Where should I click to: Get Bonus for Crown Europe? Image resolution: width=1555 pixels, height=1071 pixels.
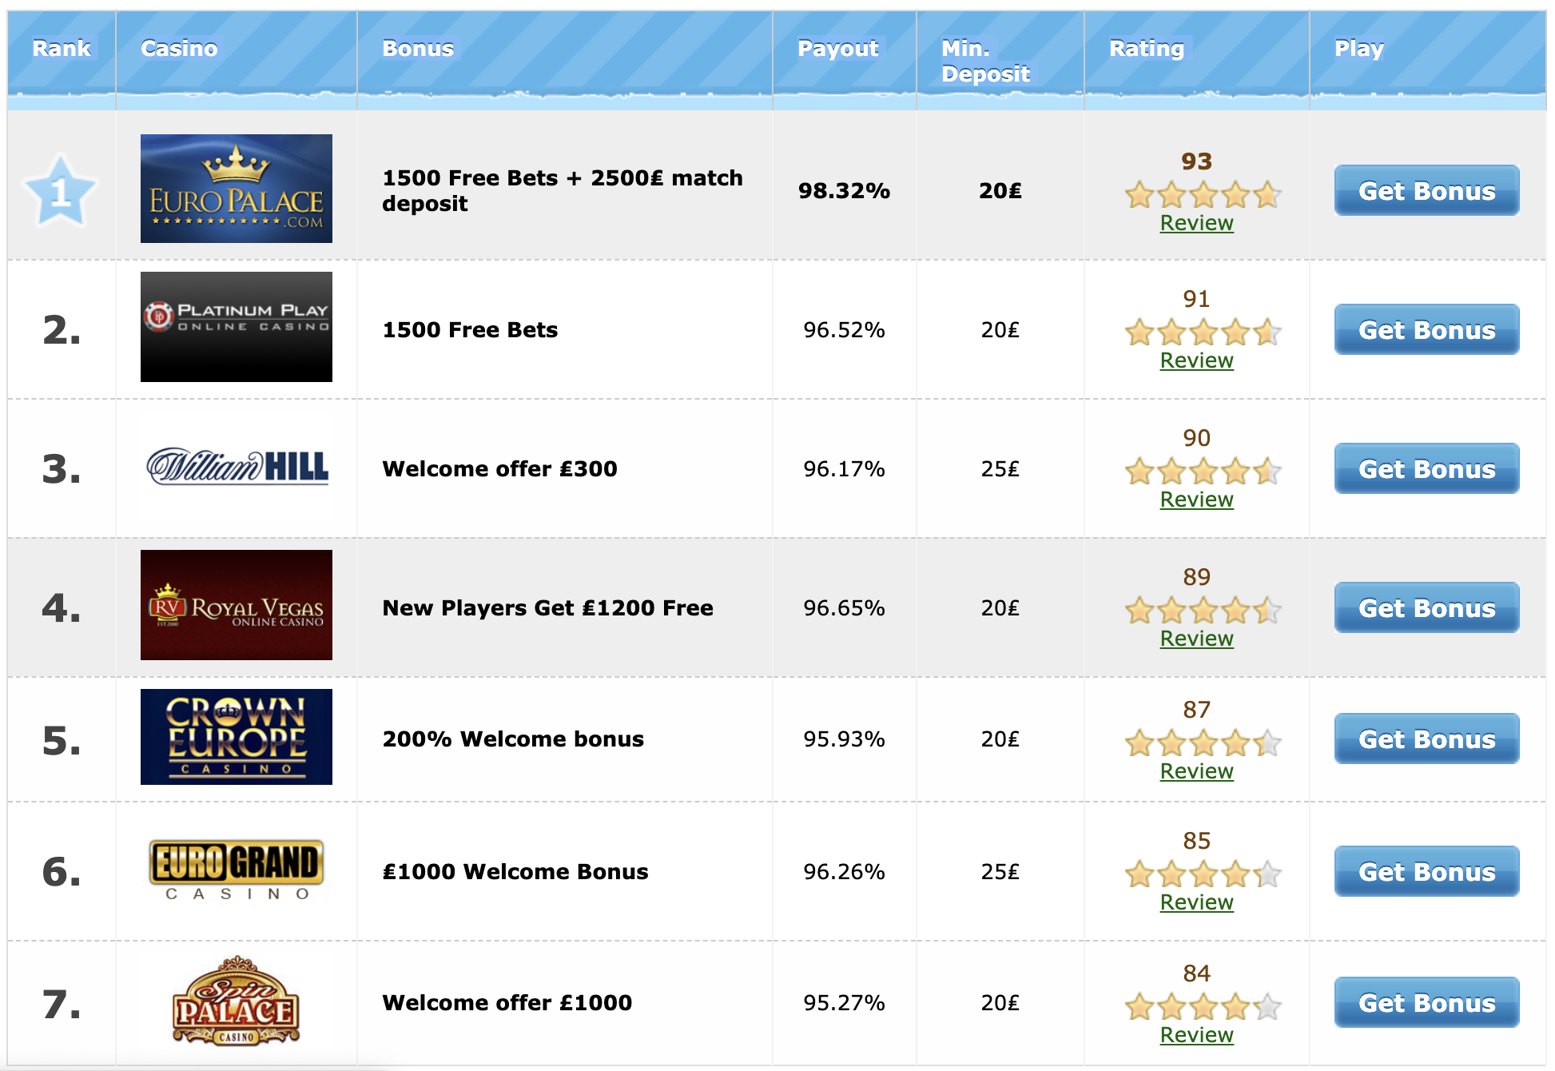pos(1426,739)
